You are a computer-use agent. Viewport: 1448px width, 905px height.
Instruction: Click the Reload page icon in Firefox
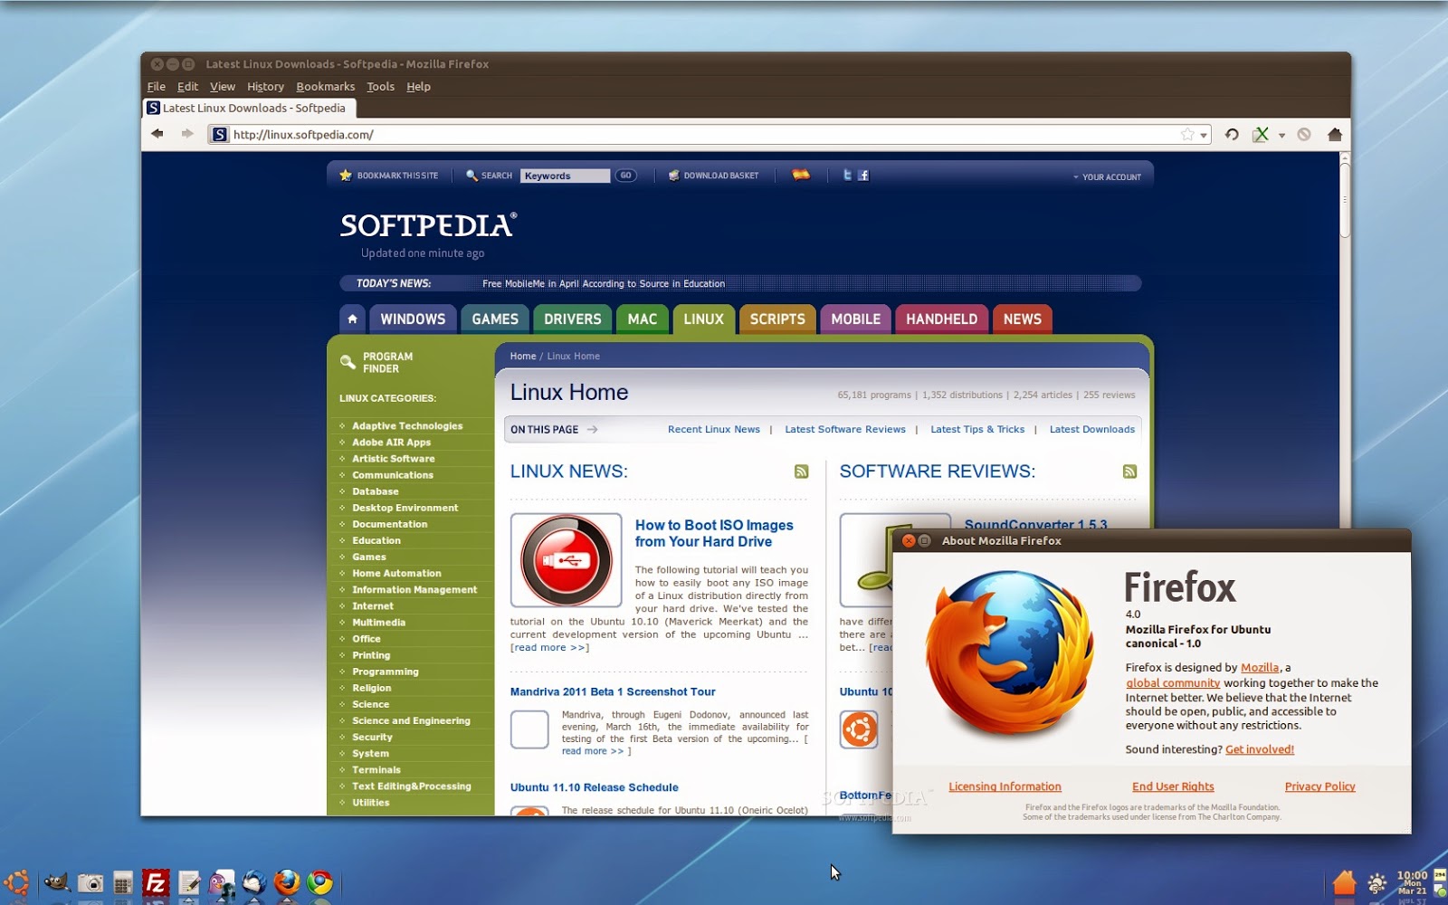click(1231, 134)
